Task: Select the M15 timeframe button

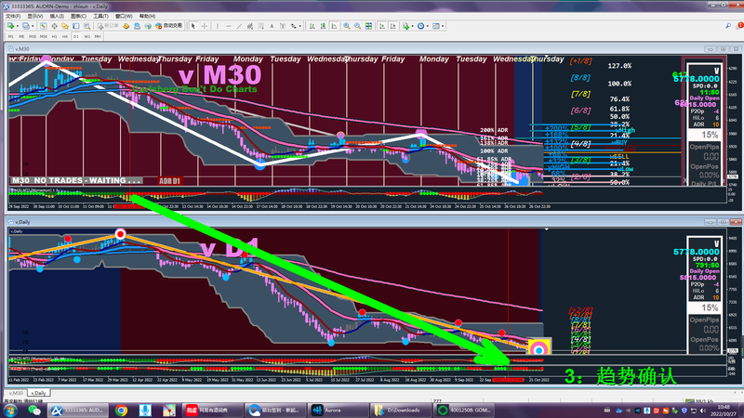Action: click(x=33, y=36)
